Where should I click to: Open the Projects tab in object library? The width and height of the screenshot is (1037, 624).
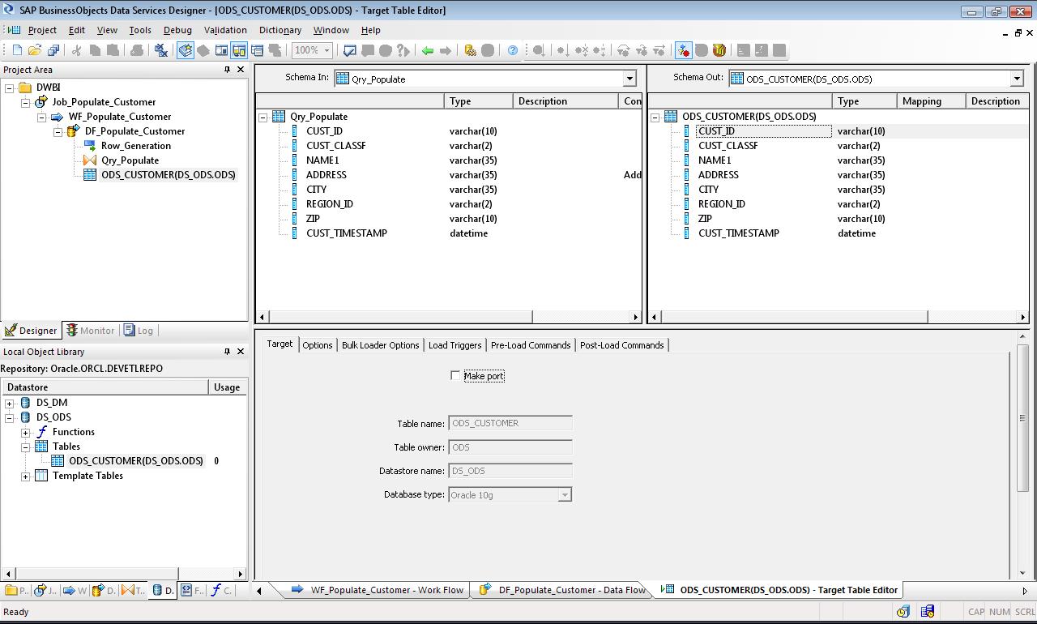pyautogui.click(x=16, y=590)
